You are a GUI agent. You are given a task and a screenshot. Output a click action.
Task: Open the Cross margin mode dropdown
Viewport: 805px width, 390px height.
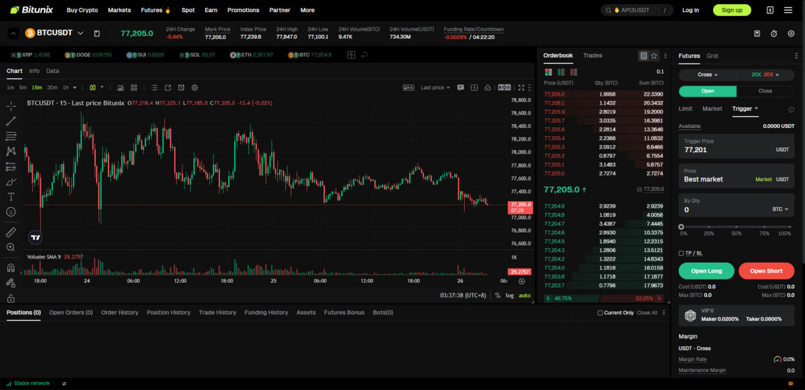tap(708, 74)
